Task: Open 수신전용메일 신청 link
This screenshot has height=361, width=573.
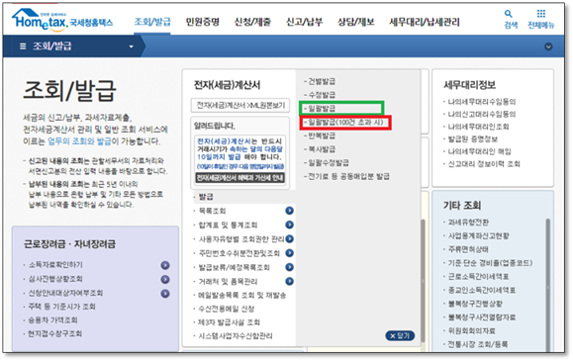Action: [x=227, y=309]
